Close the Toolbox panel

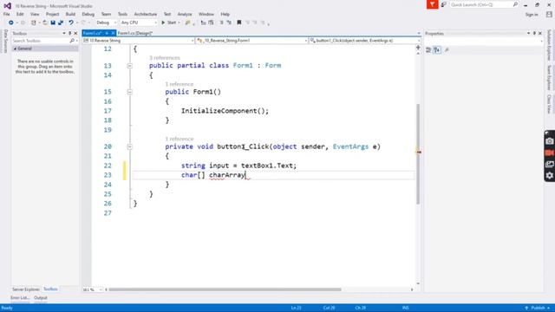click(75, 33)
